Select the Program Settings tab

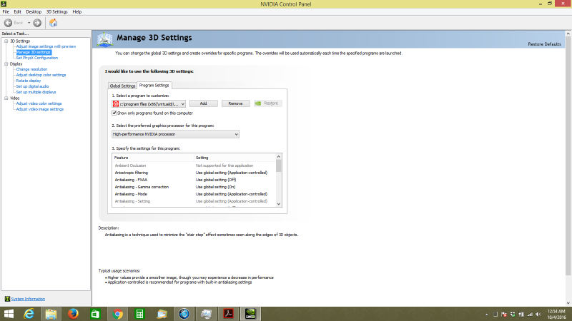[x=154, y=85]
